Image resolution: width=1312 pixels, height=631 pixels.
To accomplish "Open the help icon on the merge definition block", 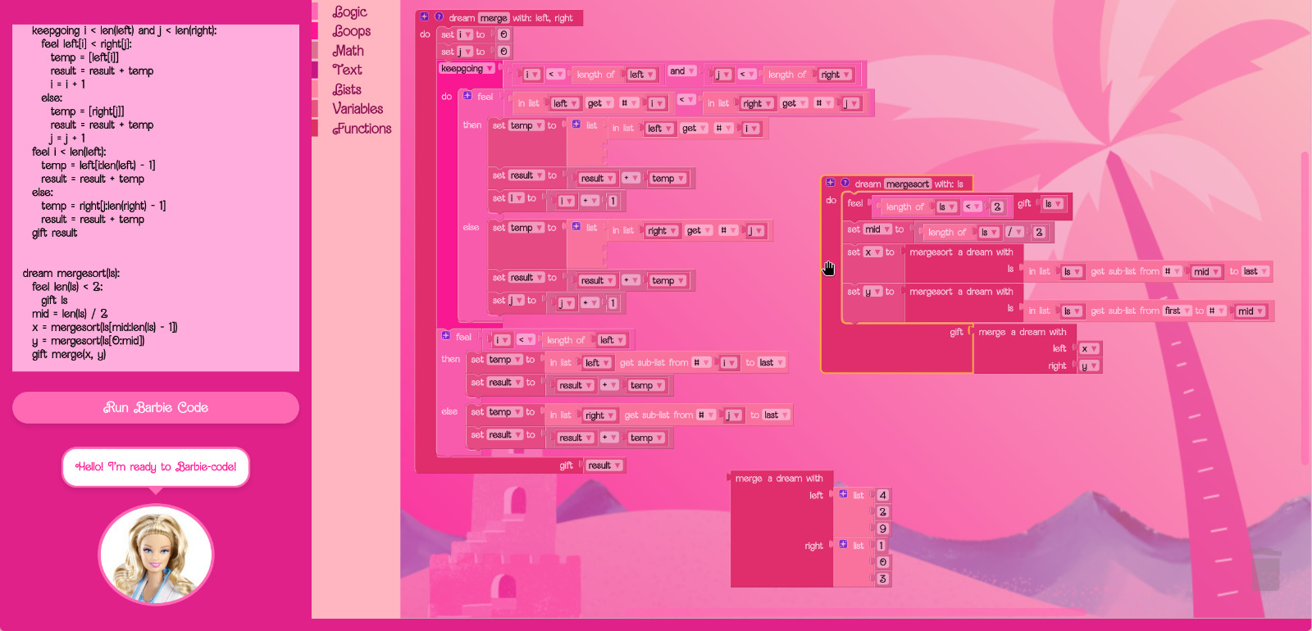I will point(439,17).
